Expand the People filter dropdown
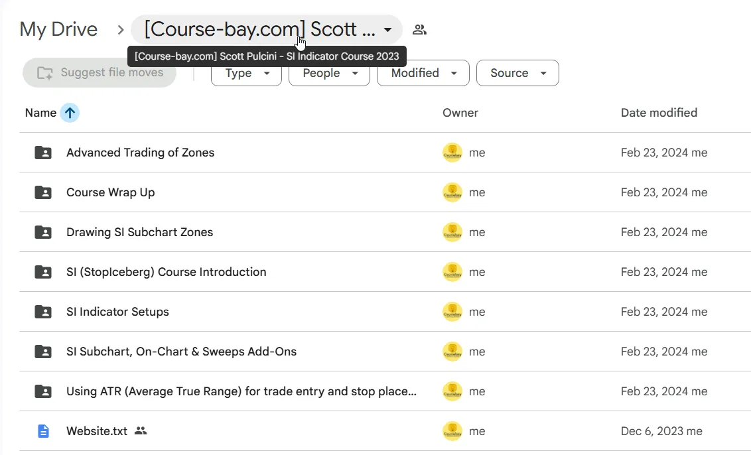This screenshot has height=455, width=751. (x=329, y=73)
